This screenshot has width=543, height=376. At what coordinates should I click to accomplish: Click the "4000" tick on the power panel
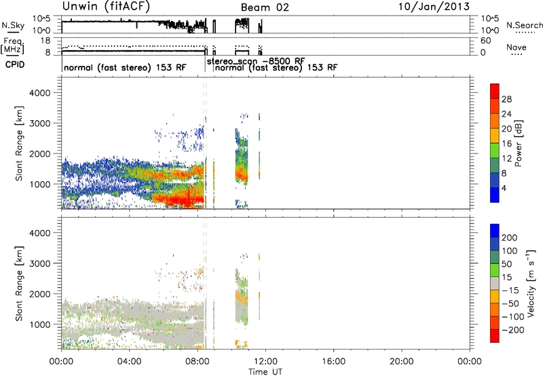pos(40,93)
